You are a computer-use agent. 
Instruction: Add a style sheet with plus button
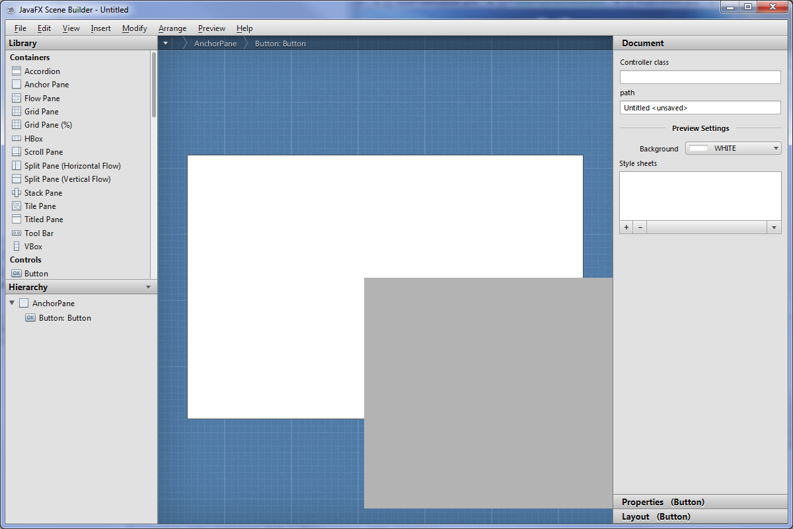[x=626, y=227]
